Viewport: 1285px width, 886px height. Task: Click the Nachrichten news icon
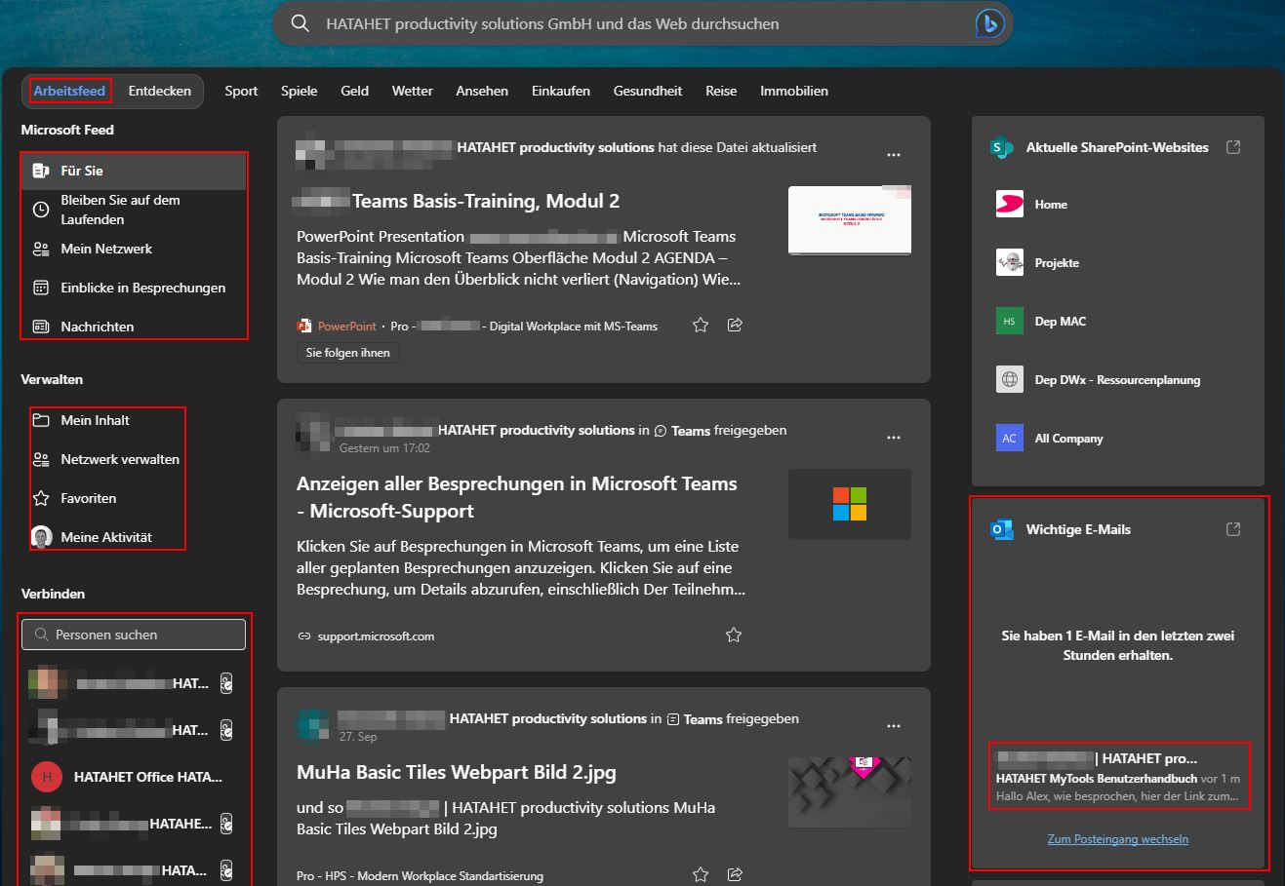point(41,327)
